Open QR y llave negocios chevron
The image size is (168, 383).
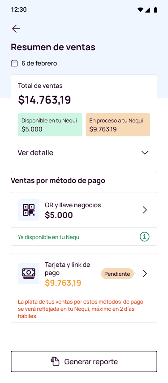coord(145,210)
